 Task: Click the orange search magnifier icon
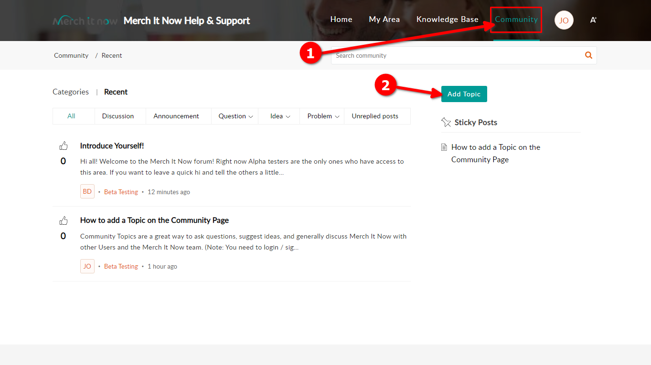[588, 55]
